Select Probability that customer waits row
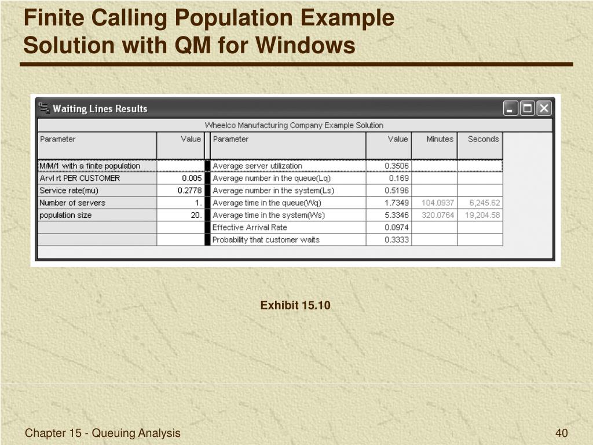 288,239
